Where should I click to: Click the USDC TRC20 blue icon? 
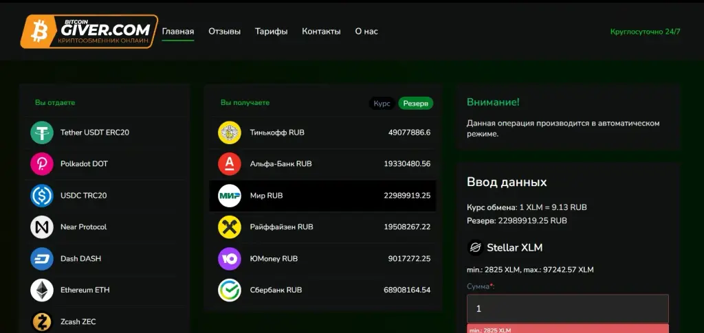point(42,196)
